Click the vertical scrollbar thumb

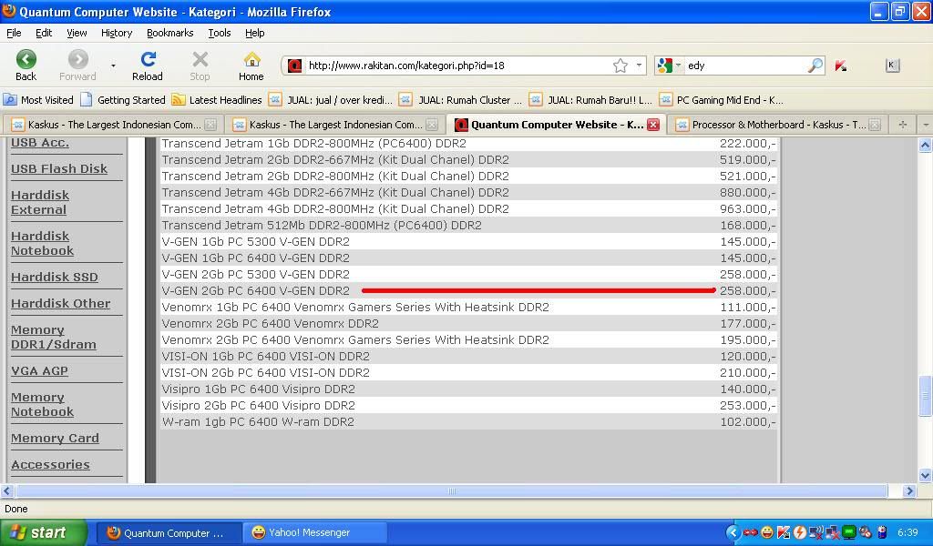pos(925,396)
